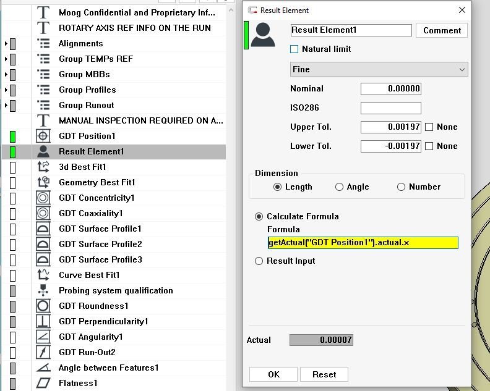Select the Angle dimension radio button
Image resolution: width=490 pixels, height=391 pixels.
coord(339,187)
